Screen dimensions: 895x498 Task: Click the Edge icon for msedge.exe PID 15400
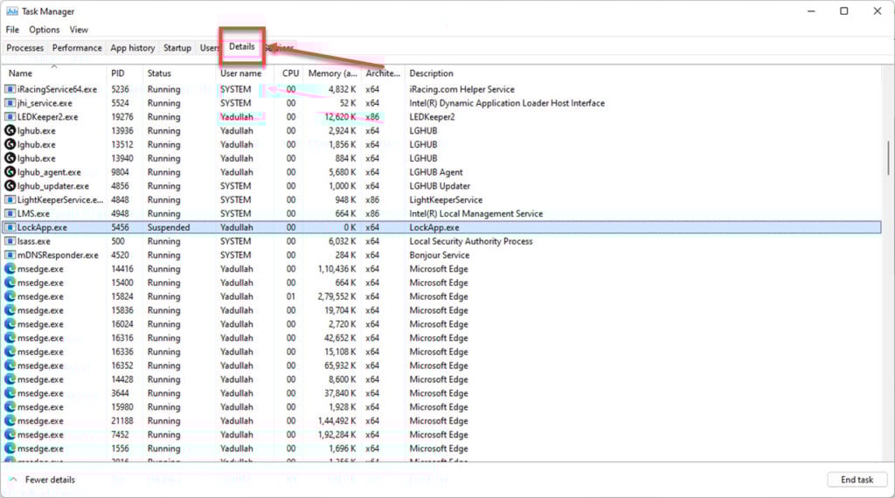point(10,282)
